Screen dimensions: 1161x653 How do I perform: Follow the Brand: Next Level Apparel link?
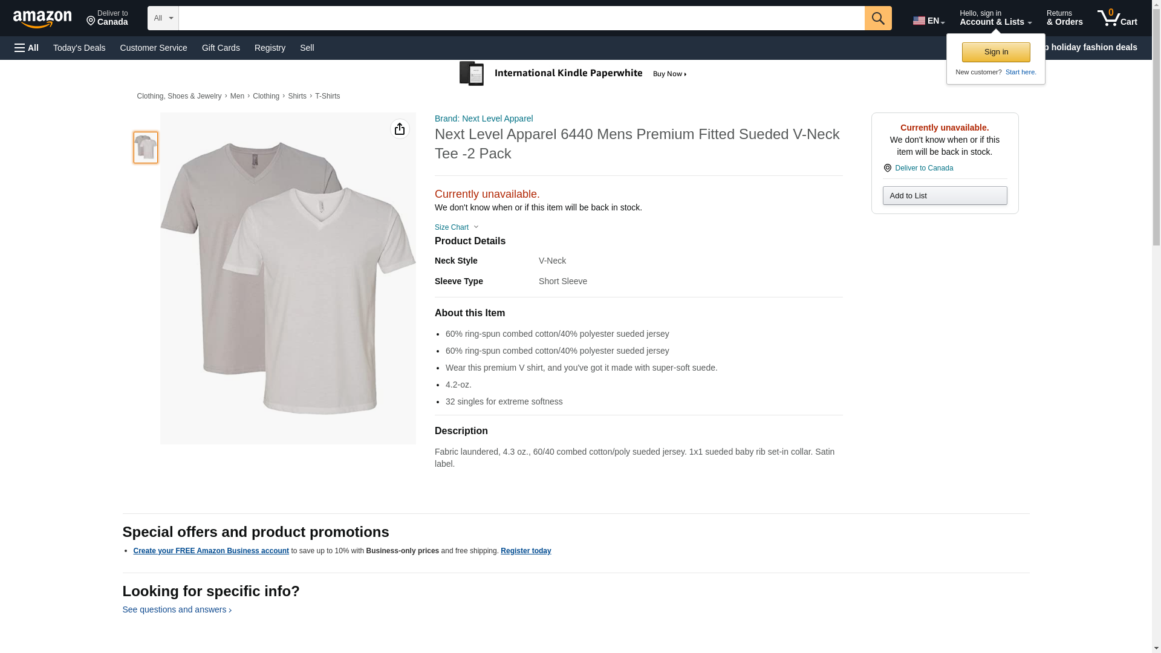[x=484, y=119]
